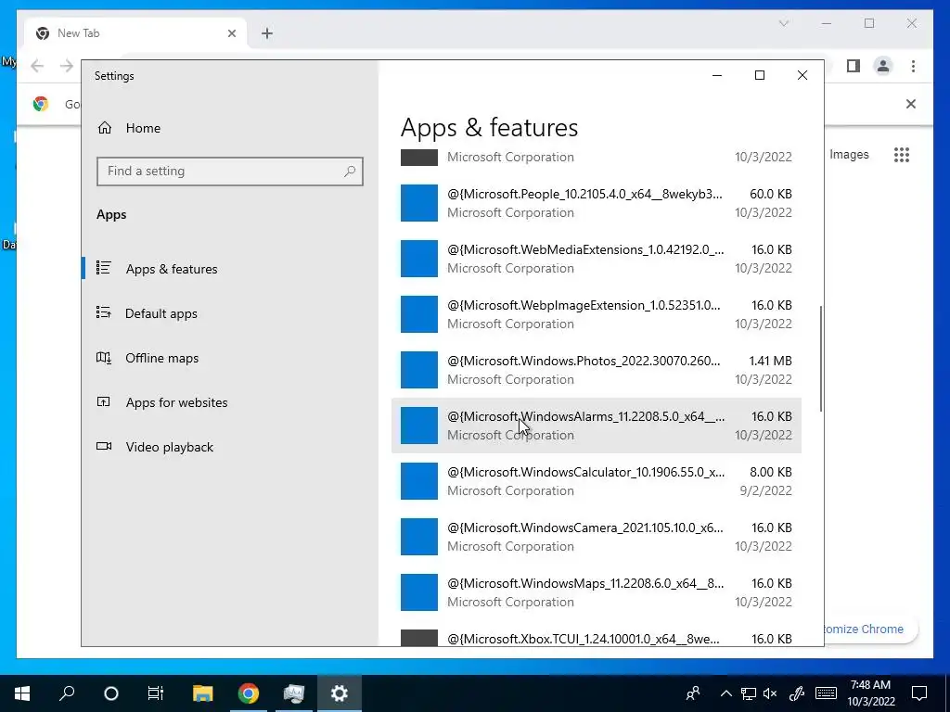
Task: Select Microsoft.WebpImageExtension_1.0.52351.0 entry text
Action: (x=584, y=305)
